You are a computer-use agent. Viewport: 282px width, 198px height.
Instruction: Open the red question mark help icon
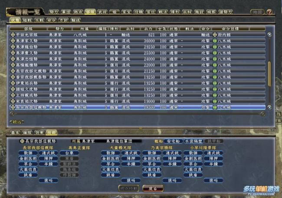point(269,12)
